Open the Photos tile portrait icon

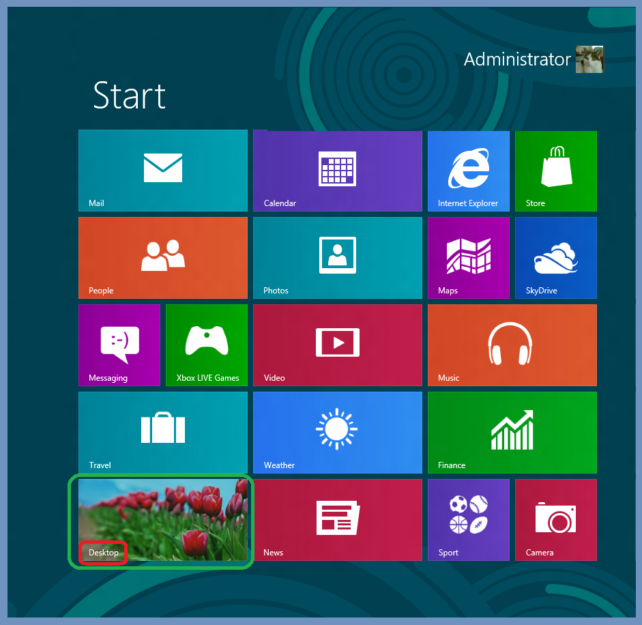(x=338, y=255)
